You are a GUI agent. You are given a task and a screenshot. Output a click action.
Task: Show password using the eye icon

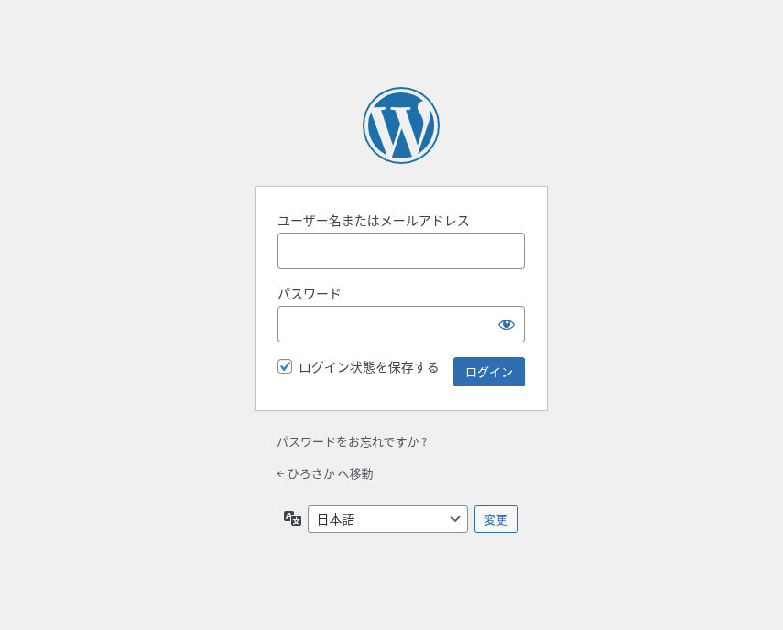pyautogui.click(x=506, y=324)
